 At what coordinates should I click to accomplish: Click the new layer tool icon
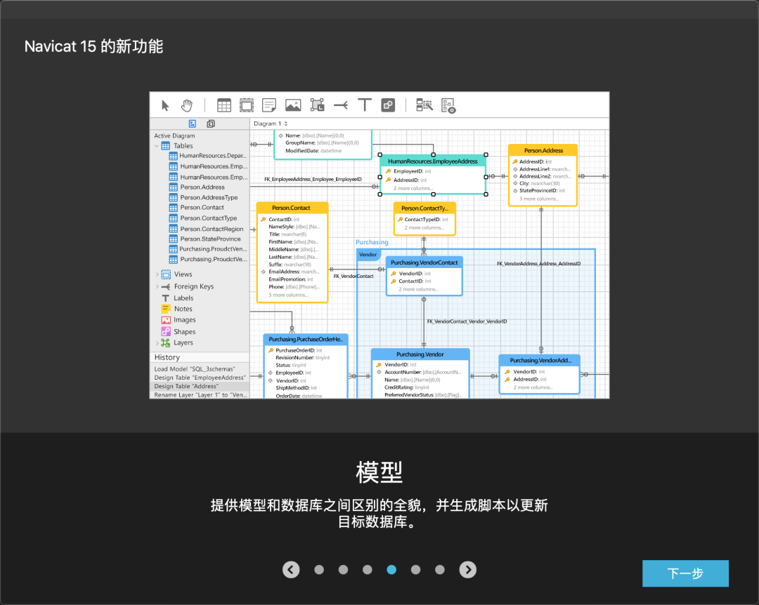pyautogui.click(x=247, y=105)
